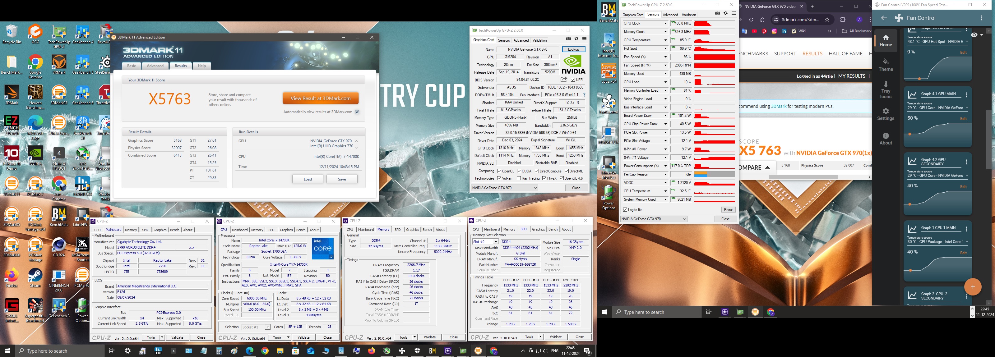Open the Board Power Draw sensor dropdown arrow

[665, 115]
